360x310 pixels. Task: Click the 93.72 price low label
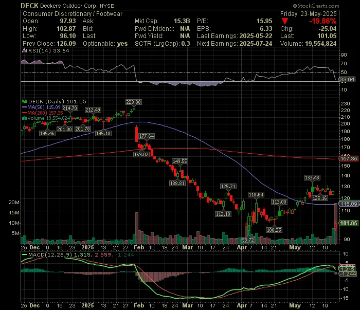248,240
